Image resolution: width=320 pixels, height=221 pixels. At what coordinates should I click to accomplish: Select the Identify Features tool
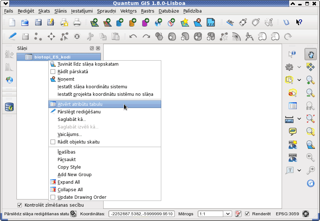(292, 54)
